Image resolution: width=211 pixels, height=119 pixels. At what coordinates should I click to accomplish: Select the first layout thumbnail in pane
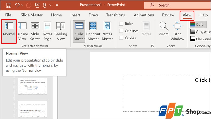click(32, 86)
